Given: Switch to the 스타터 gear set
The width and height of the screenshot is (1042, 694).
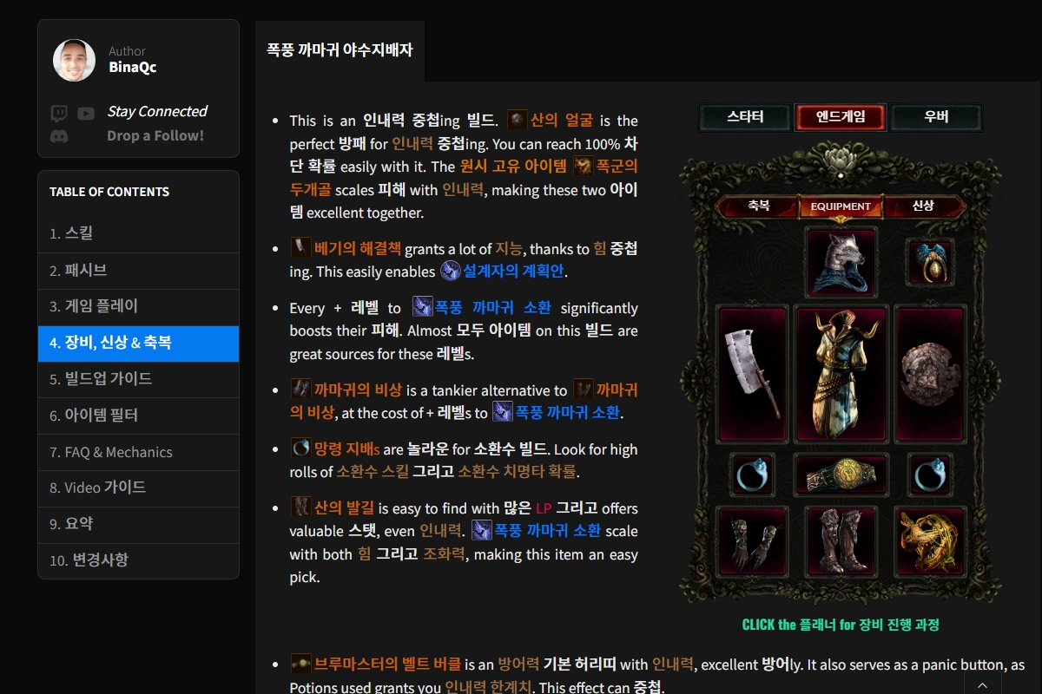Looking at the screenshot, I should tap(745, 117).
